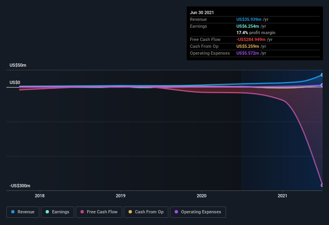
Task: Click the Free Cash Flow label in tooltip
Action: click(x=205, y=39)
